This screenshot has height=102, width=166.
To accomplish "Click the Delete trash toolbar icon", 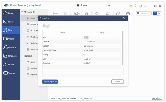I will click(x=87, y=14).
